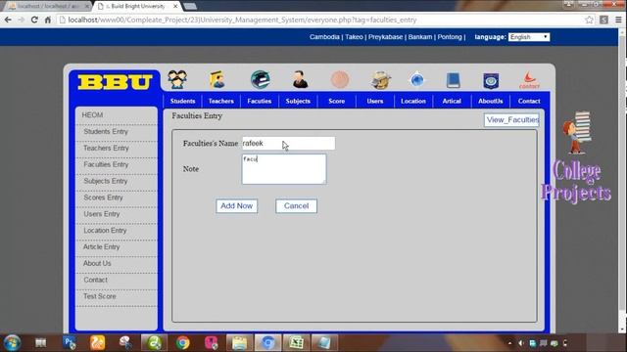This screenshot has height=352, width=627.
Task: Open the Teachers menu tab
Action: 221,101
